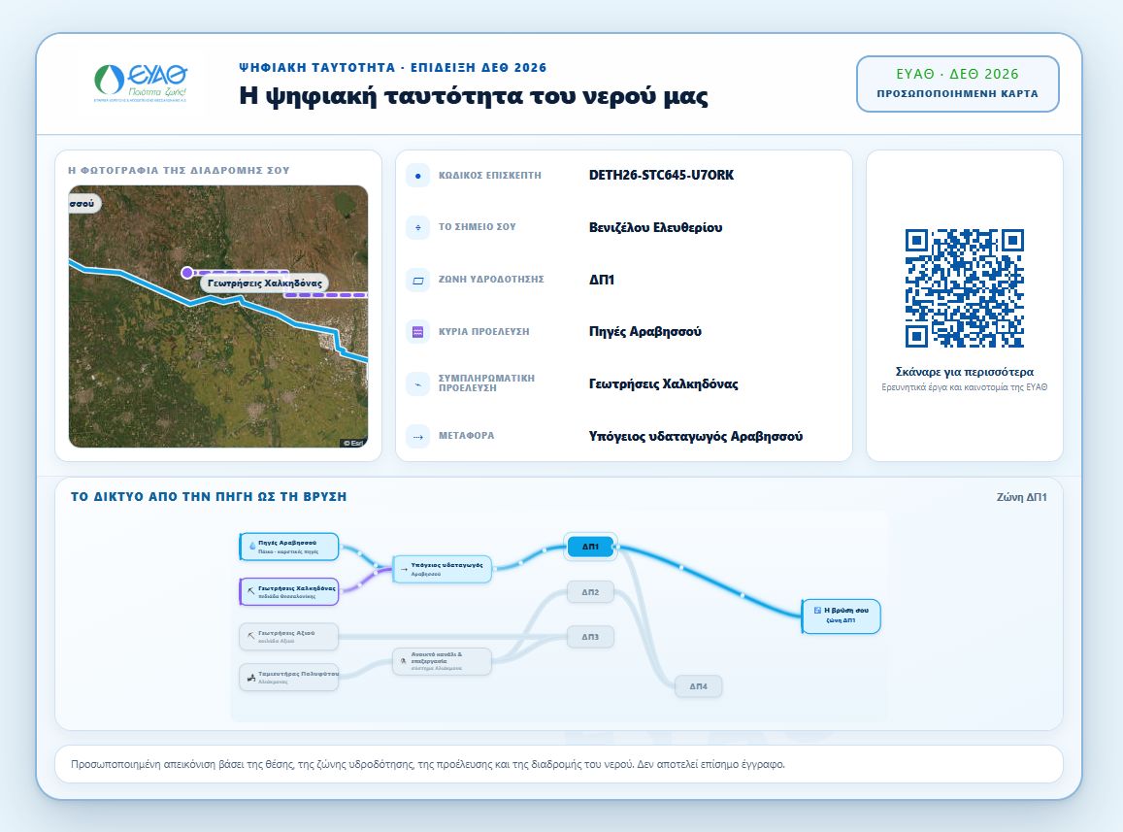Select the ΕΥΑΘ · ΔΕΘ 2026 badge
Image resolution: width=1123 pixels, height=832 pixels.
pyautogui.click(x=958, y=83)
